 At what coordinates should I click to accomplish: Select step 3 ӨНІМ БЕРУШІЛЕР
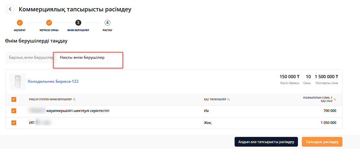point(78,23)
